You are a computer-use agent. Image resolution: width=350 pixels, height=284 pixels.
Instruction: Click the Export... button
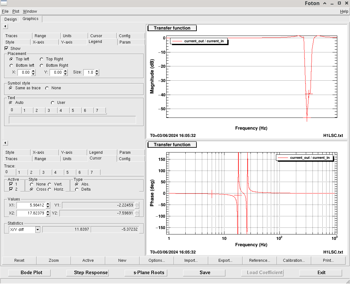225,260
